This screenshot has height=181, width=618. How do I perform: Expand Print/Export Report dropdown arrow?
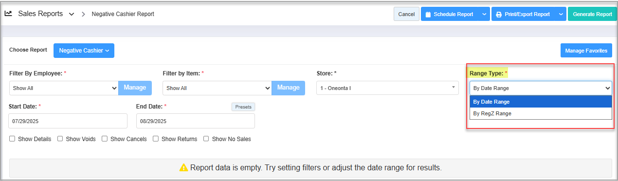[x=561, y=14]
